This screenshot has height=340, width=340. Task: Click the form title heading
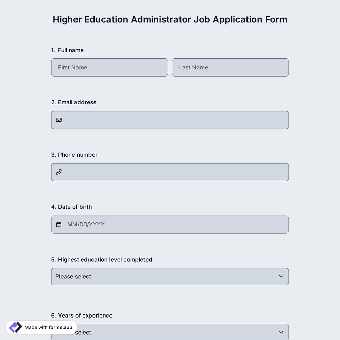170,19
